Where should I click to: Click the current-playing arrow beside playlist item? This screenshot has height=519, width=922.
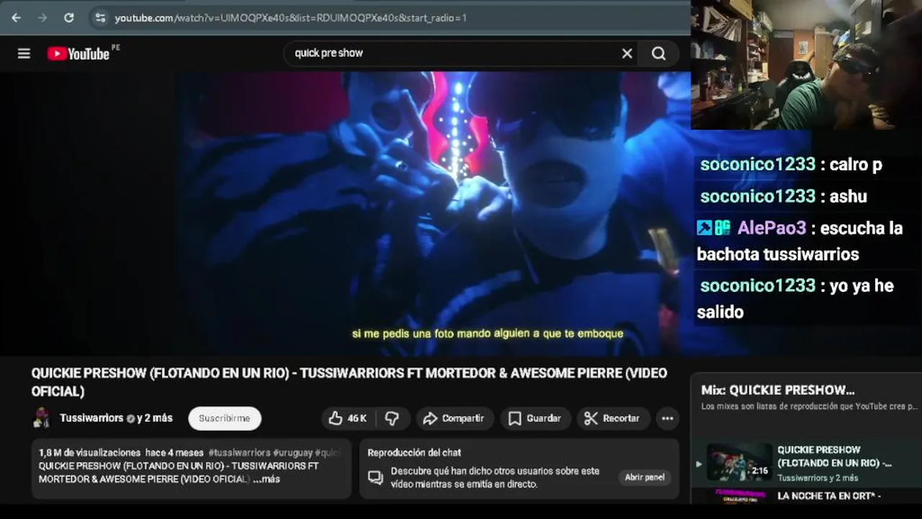point(698,463)
